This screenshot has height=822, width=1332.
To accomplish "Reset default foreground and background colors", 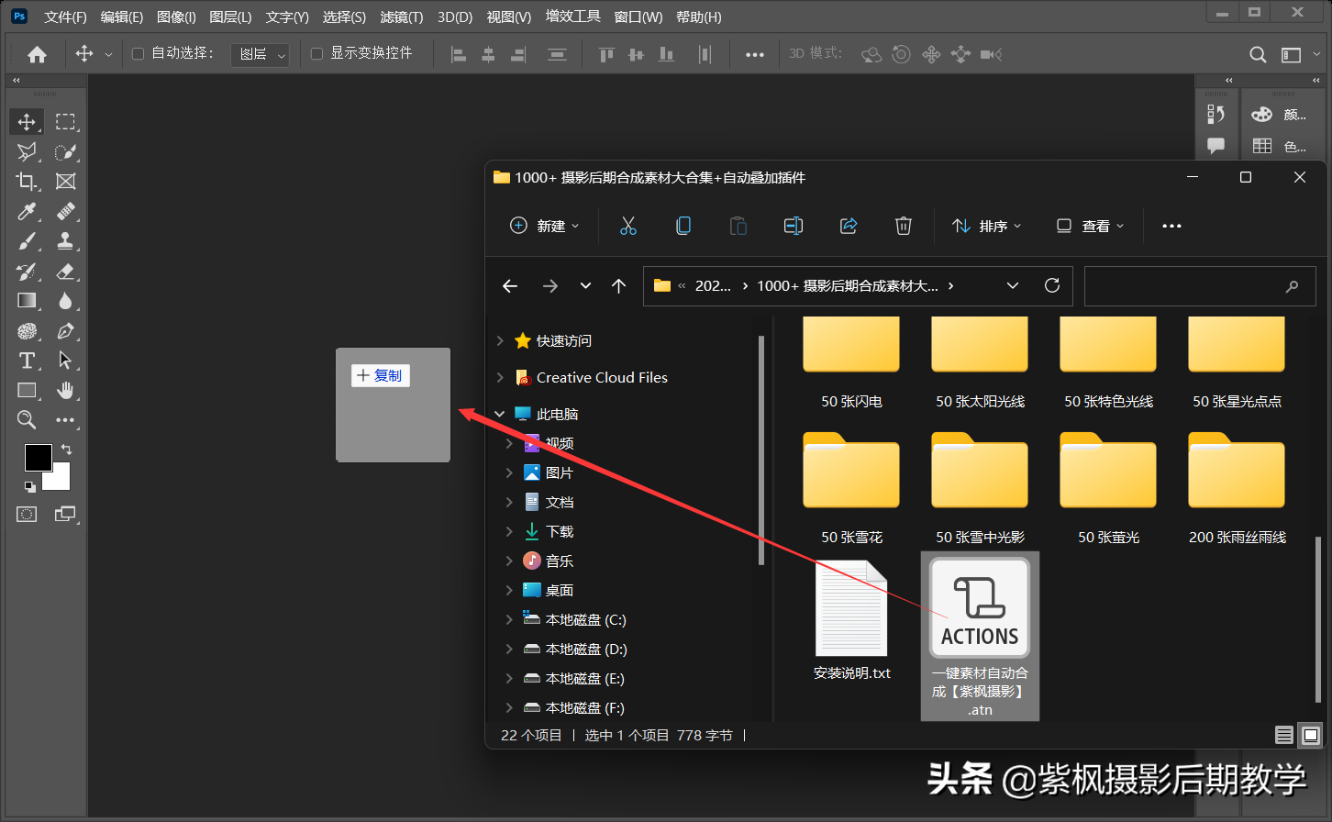I will (x=29, y=486).
